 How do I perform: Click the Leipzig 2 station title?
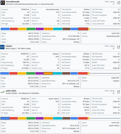click(9, 46)
